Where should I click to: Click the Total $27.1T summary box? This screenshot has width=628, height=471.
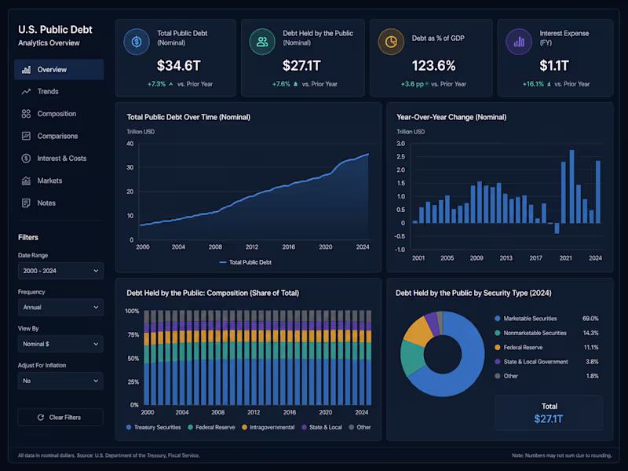click(549, 413)
